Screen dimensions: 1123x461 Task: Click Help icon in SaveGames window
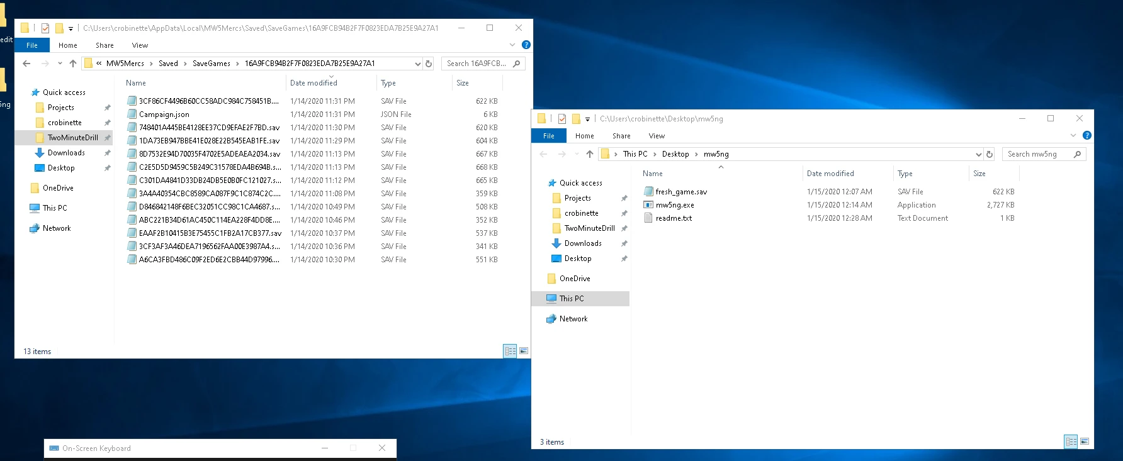[526, 45]
